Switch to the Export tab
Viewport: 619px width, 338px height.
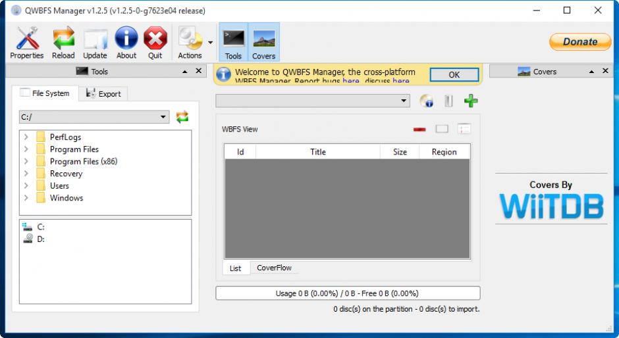point(103,94)
